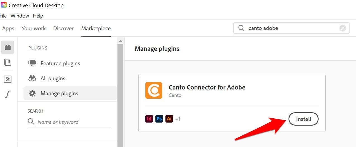Click the InDesign app badge
Viewport: 356px width, 147px height.
[x=149, y=119]
